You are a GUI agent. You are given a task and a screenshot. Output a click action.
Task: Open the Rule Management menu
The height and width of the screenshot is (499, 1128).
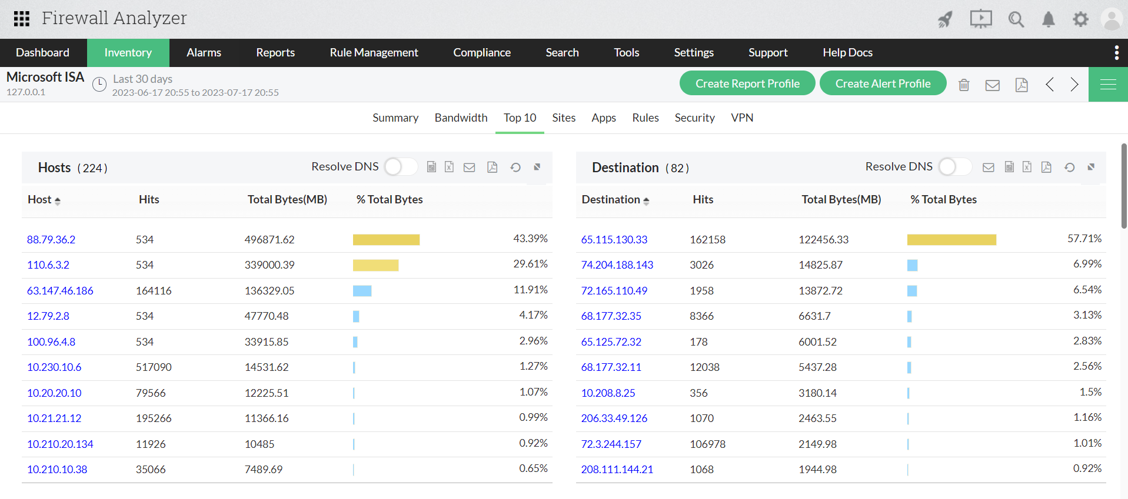tap(374, 53)
